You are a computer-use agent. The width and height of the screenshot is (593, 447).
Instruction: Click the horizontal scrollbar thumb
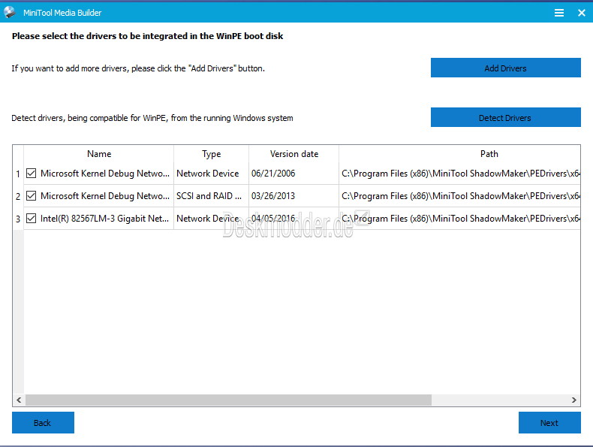(228, 400)
